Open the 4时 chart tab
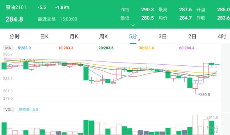 pos(222,36)
